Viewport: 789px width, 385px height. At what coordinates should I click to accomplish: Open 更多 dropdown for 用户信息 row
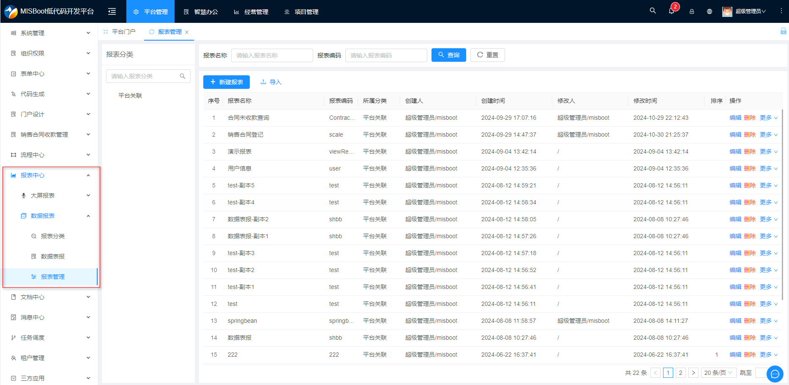(x=769, y=168)
